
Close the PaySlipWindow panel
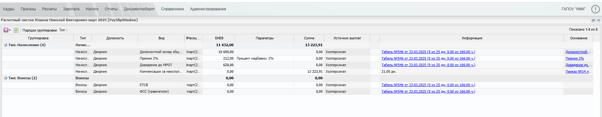pyautogui.click(x=599, y=20)
